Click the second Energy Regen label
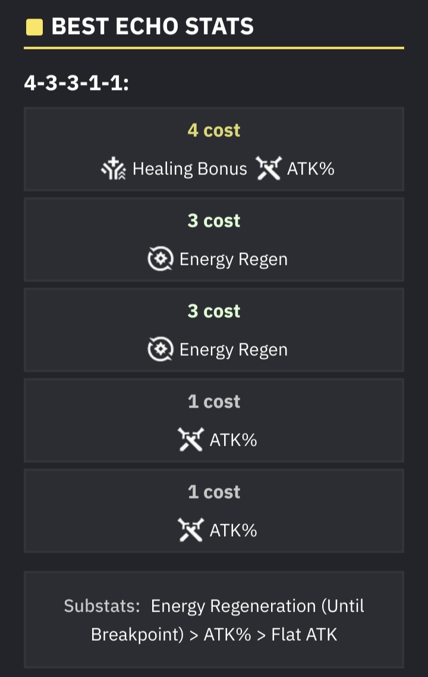The image size is (428, 677). point(234,350)
